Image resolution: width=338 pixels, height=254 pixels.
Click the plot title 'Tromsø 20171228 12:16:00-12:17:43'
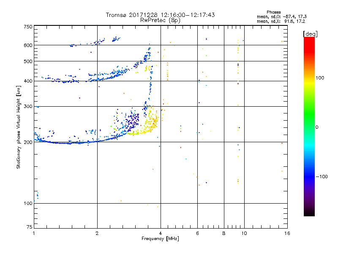tap(160, 15)
